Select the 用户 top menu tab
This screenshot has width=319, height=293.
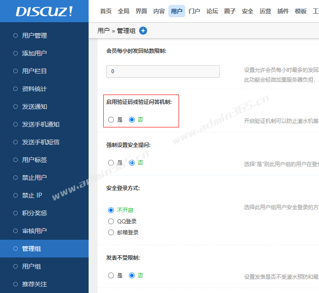177,11
